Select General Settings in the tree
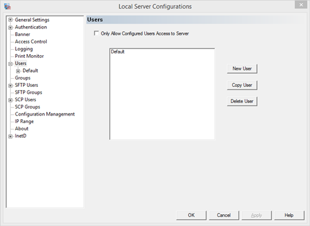The height and width of the screenshot is (226, 310). coord(32,20)
